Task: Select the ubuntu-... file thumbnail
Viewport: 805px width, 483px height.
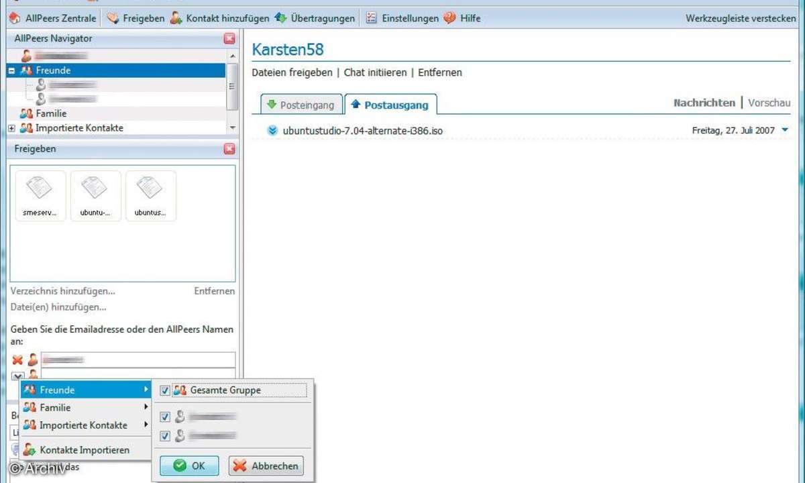Action: coord(95,195)
